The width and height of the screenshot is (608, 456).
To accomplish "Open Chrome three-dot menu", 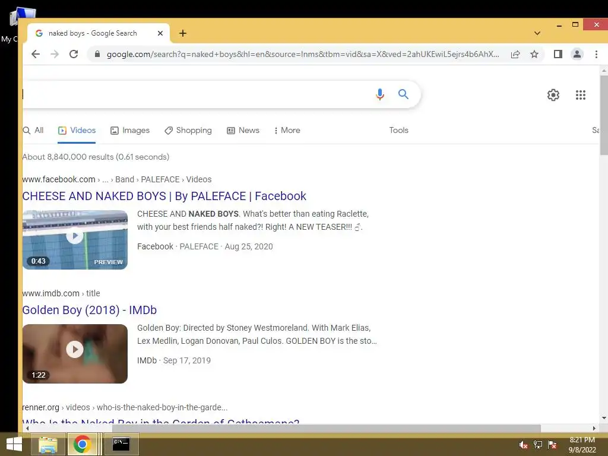I will click(x=596, y=54).
